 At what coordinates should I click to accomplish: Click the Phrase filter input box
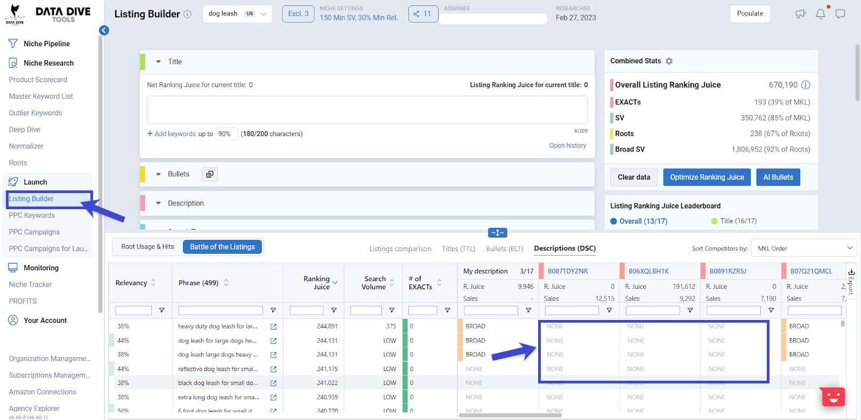(x=221, y=310)
